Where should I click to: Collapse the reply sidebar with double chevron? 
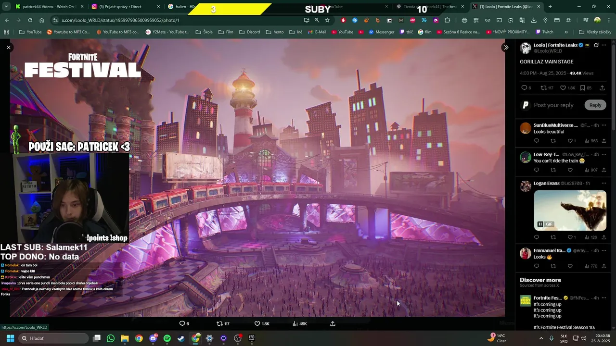pos(506,47)
